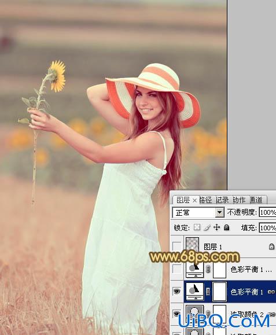Screen dimensions: 276x335
Task: Click the 填充 value field
Action: click(267, 227)
